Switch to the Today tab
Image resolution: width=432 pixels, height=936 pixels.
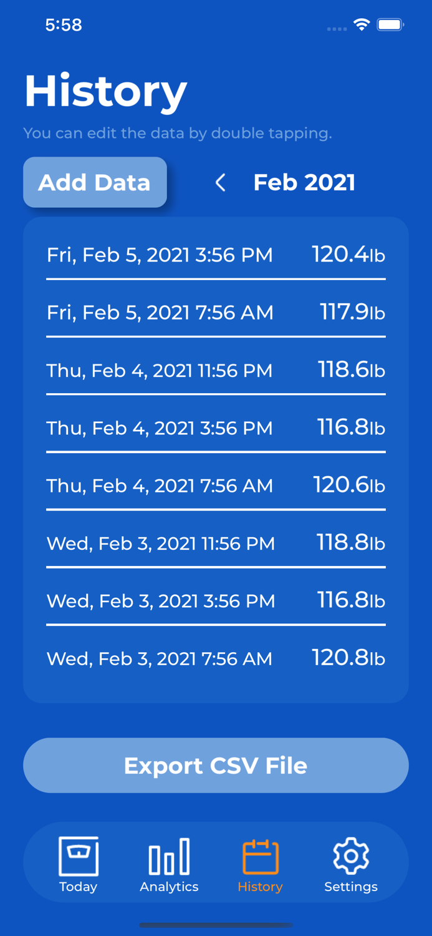pyautogui.click(x=78, y=867)
